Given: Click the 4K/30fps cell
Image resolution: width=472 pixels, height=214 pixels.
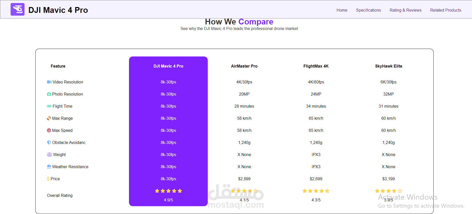Looking at the screenshot, I should tap(244, 82).
